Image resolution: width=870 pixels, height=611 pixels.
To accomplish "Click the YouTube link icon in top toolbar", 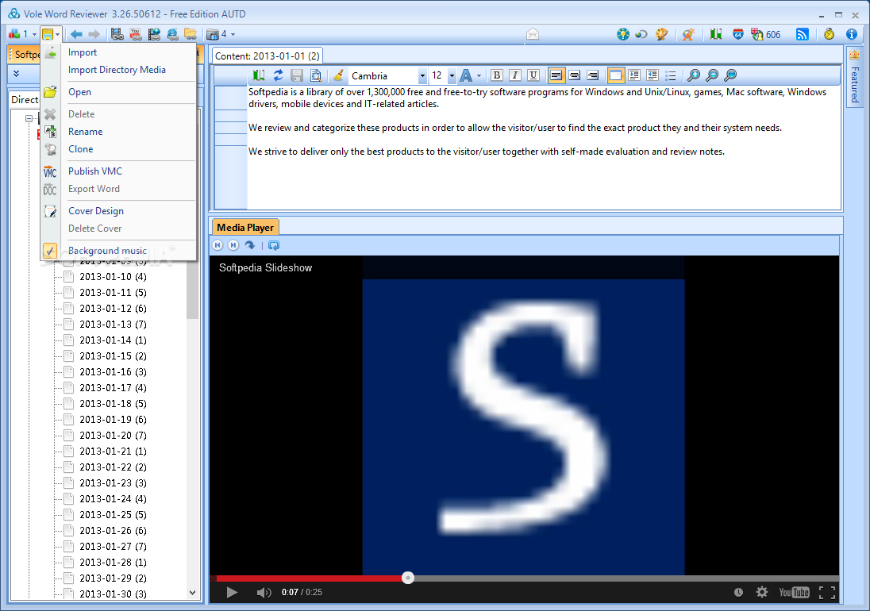I will pyautogui.click(x=136, y=34).
